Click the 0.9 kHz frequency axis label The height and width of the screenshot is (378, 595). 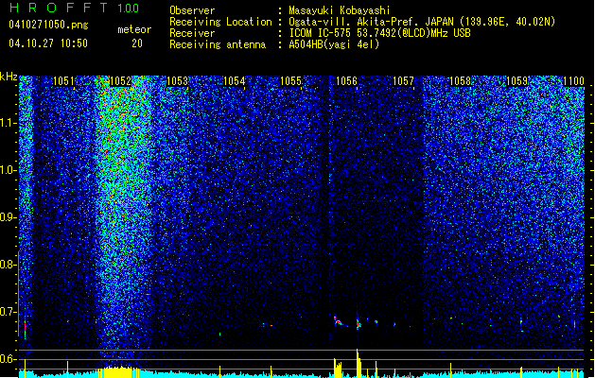click(9, 217)
